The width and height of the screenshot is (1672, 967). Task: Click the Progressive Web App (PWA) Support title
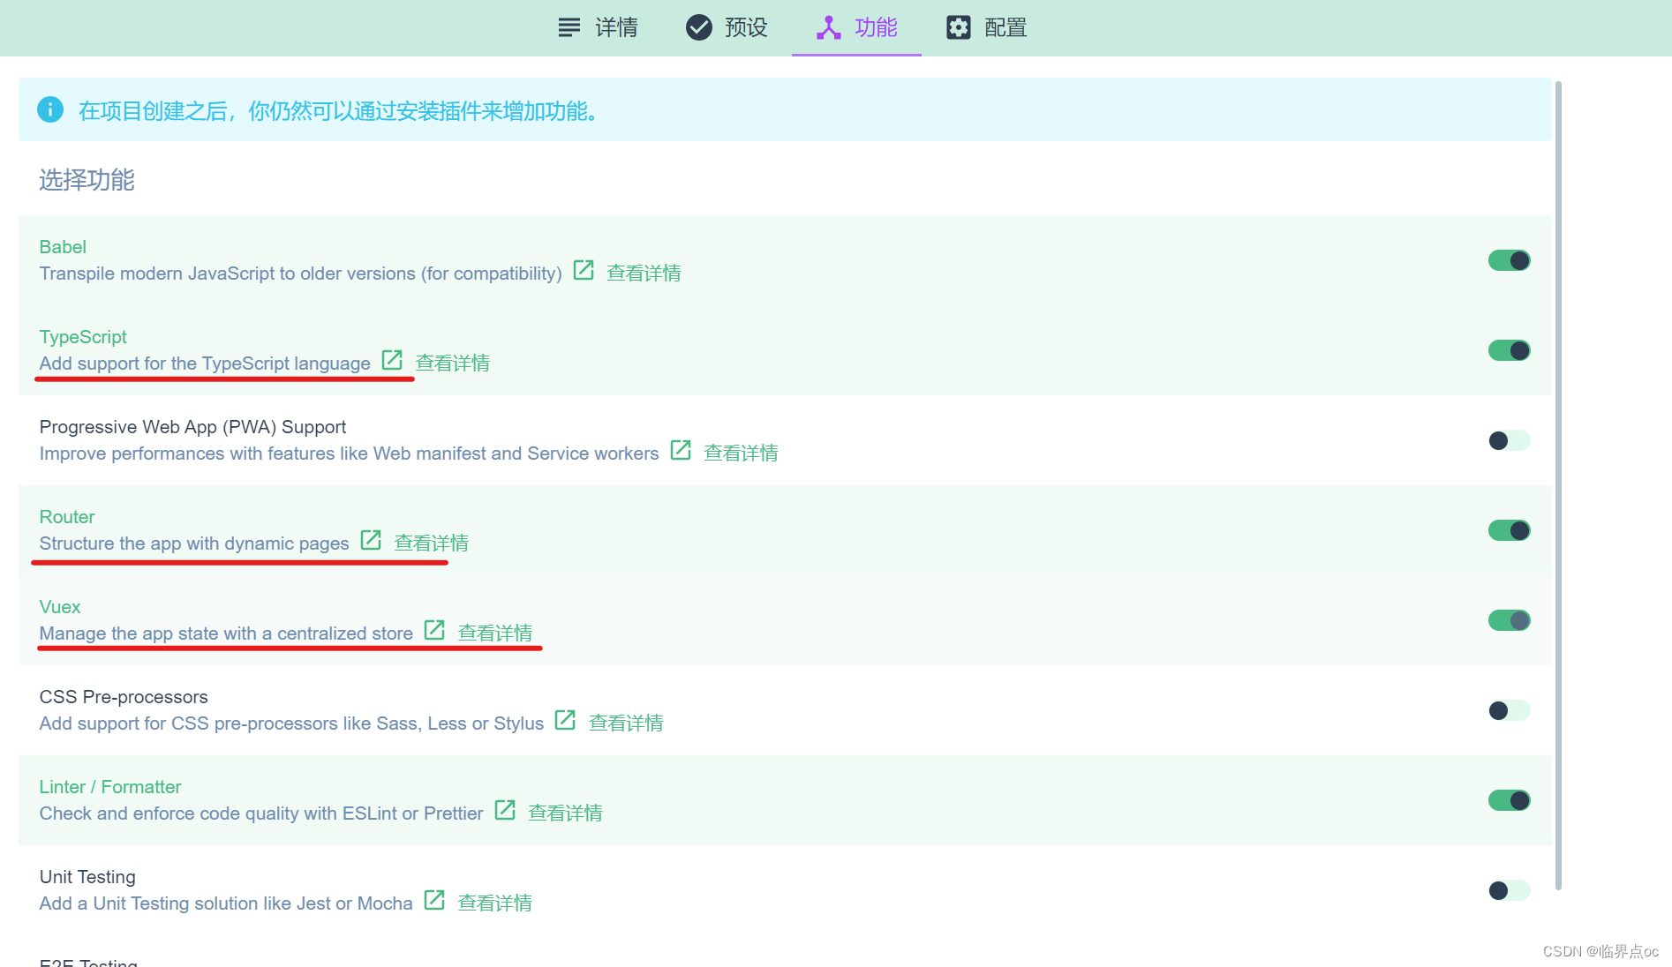(192, 427)
